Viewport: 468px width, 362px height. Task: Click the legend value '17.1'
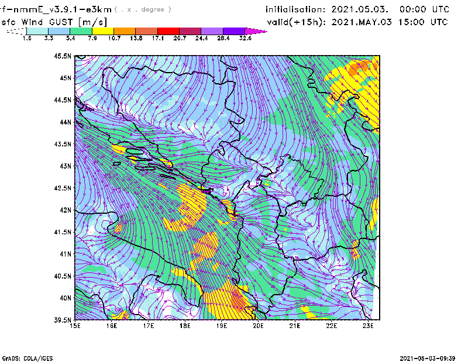(x=158, y=38)
